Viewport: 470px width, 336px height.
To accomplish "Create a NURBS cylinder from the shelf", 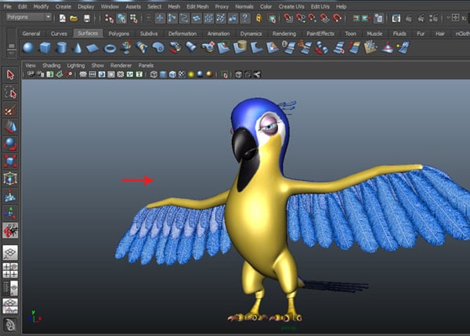I will coord(61,48).
